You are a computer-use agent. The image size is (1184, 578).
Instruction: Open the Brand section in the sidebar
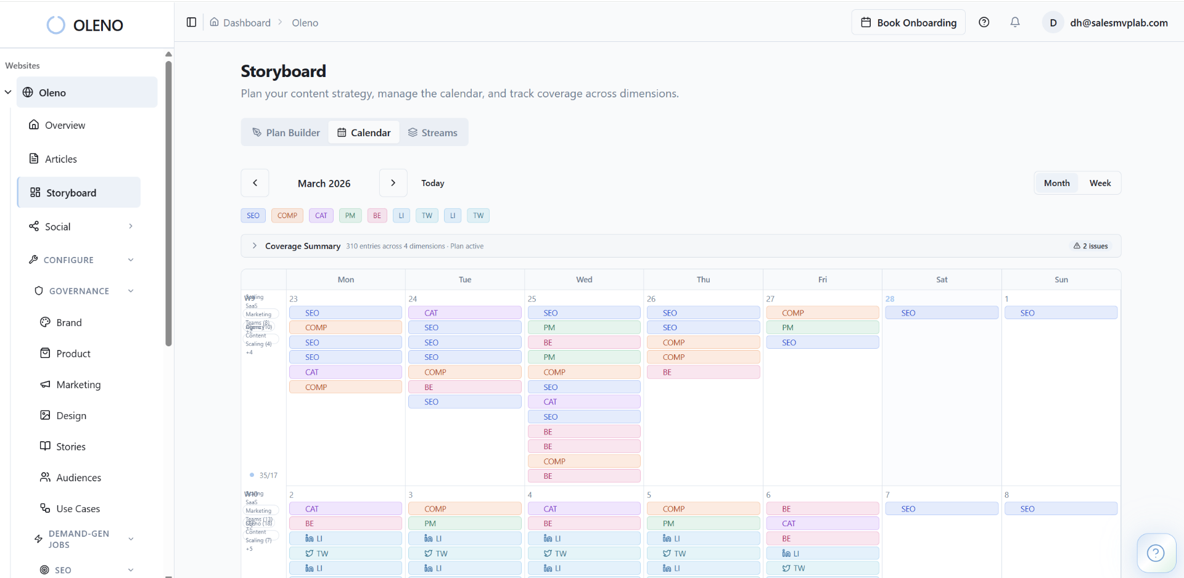coord(68,322)
